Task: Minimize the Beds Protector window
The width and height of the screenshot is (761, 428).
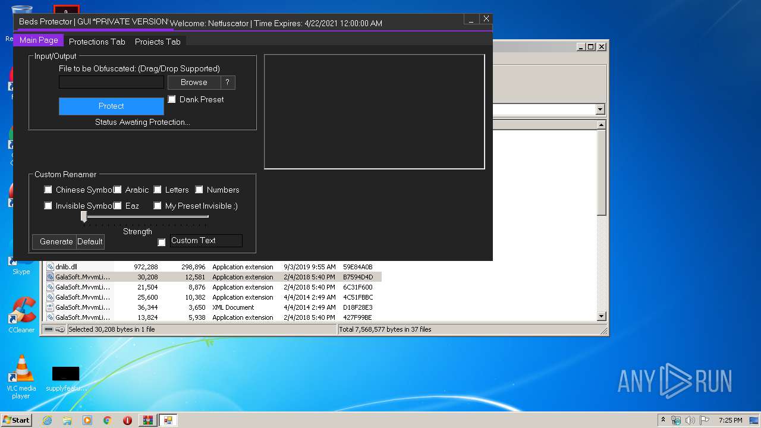Action: coord(471,20)
